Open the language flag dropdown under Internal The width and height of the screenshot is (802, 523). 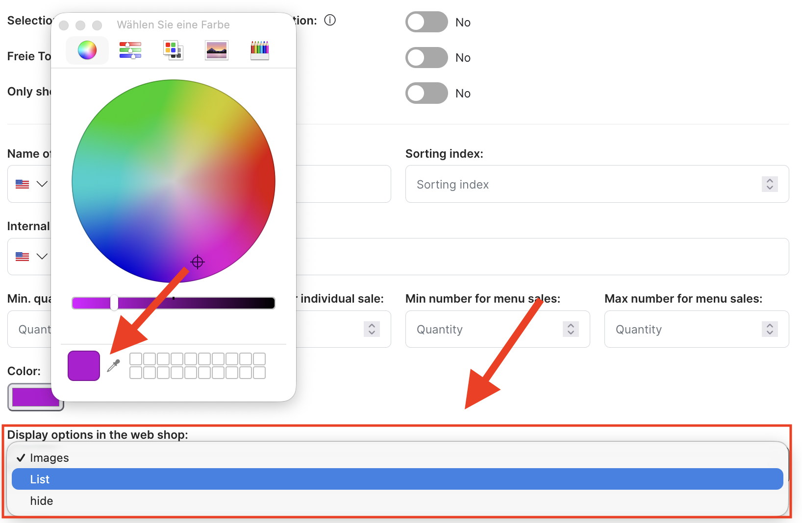pos(31,257)
